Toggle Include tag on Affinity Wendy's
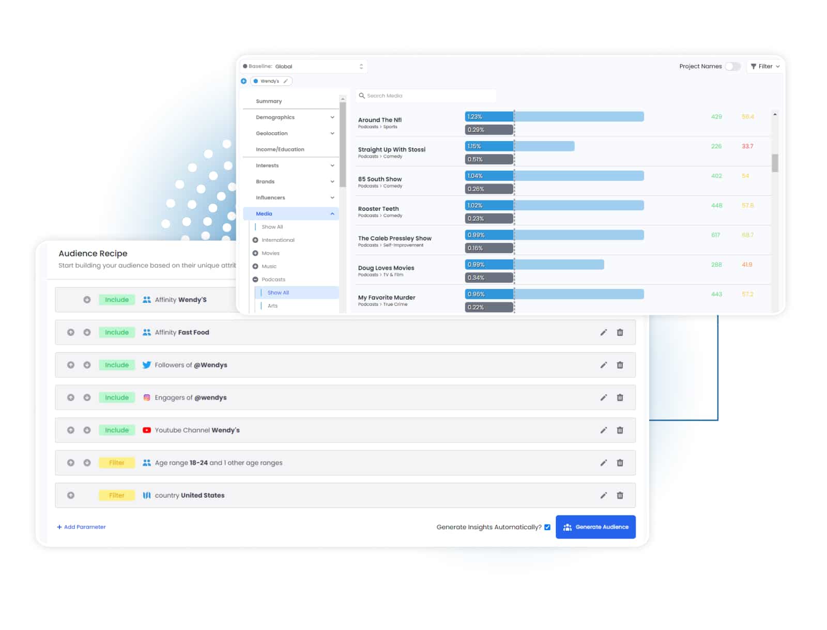827x630 pixels. (x=117, y=300)
